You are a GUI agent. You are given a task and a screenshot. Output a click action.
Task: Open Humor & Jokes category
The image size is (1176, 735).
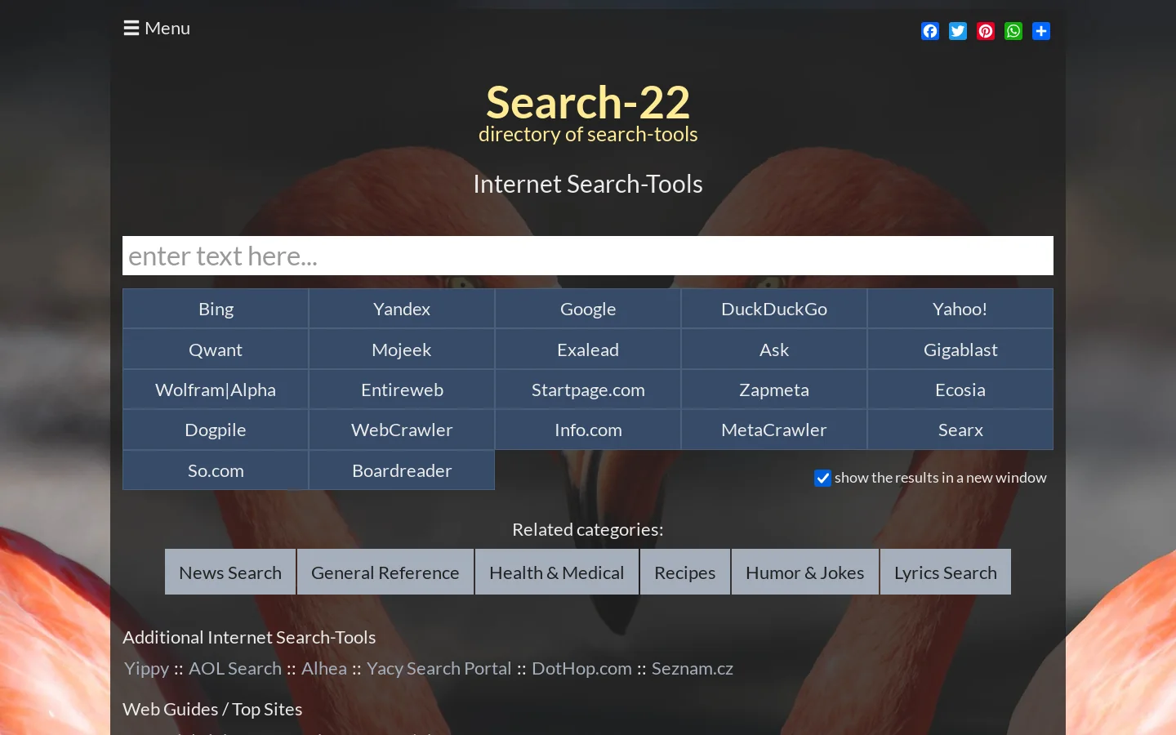click(x=805, y=572)
